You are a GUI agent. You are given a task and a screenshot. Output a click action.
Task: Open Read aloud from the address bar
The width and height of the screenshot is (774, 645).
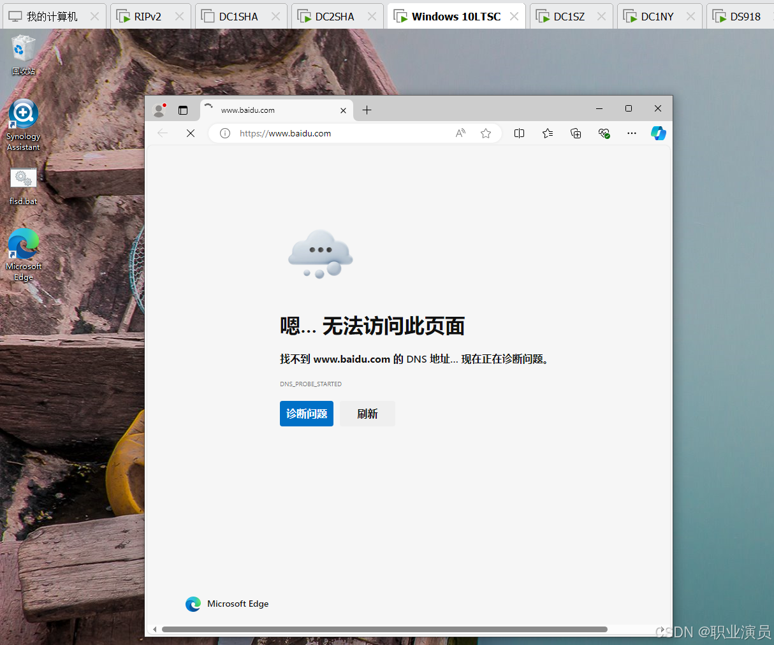coord(460,133)
